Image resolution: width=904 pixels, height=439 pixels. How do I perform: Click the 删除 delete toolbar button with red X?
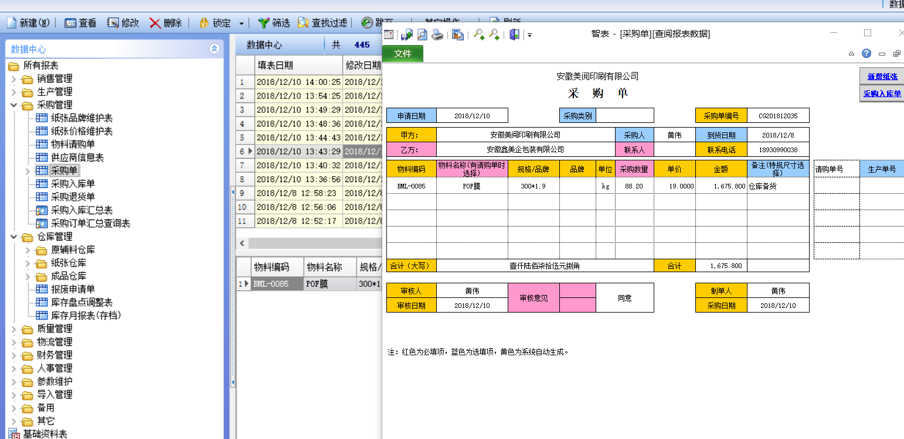(x=166, y=23)
